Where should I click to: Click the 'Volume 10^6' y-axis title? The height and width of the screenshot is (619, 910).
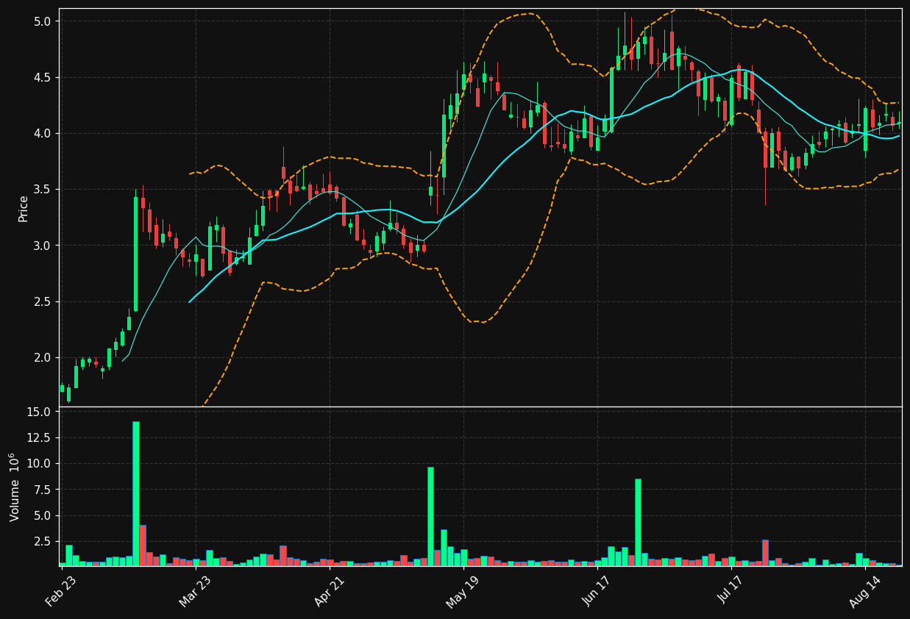coord(15,487)
